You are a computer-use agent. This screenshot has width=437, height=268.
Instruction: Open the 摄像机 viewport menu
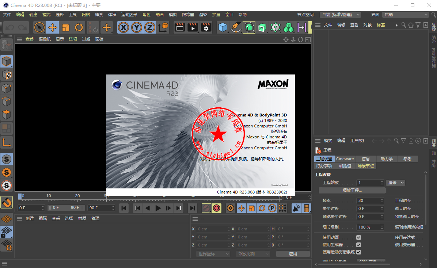click(x=45, y=39)
